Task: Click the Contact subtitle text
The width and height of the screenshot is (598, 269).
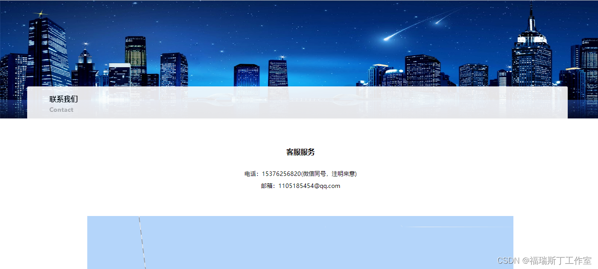Action: 61,110
